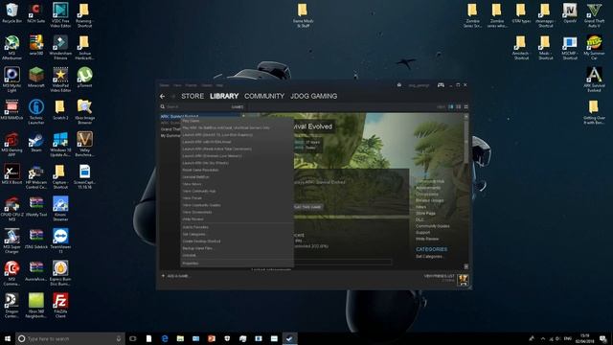
Task: Choose Properties at the context menu bottom
Action: click(x=237, y=264)
